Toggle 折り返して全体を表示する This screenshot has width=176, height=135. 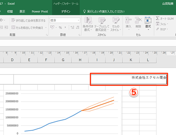[29, 20]
